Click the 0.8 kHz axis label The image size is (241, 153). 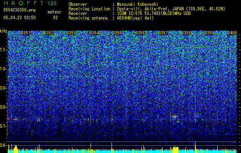coord(3,107)
